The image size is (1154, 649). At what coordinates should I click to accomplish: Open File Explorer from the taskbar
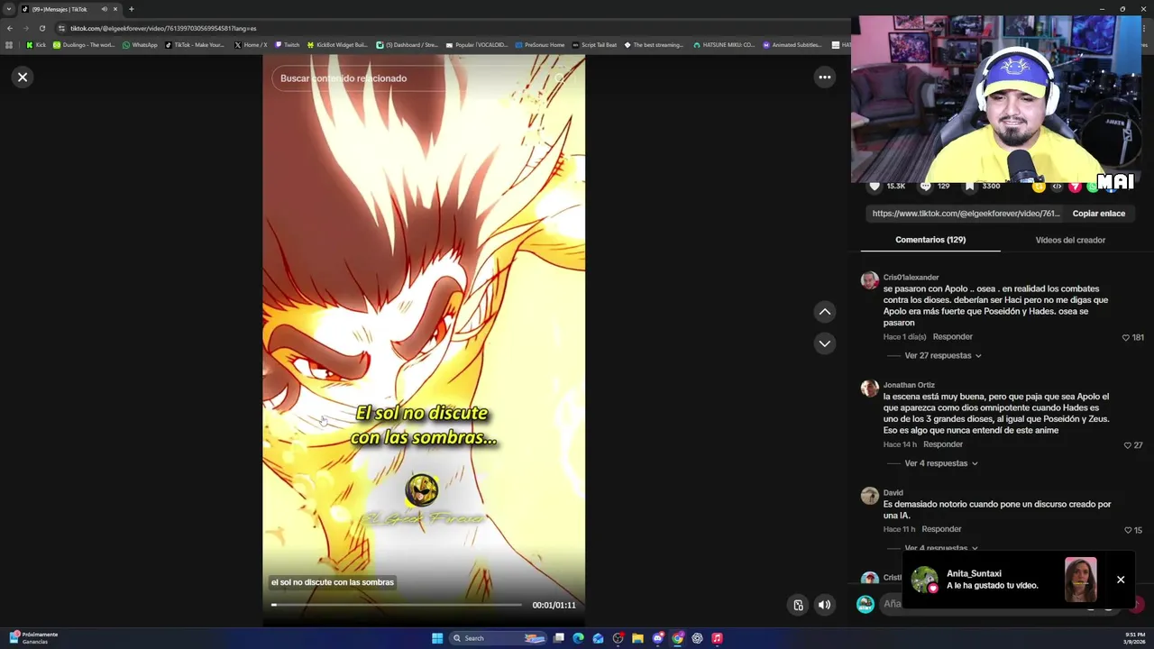pos(637,638)
